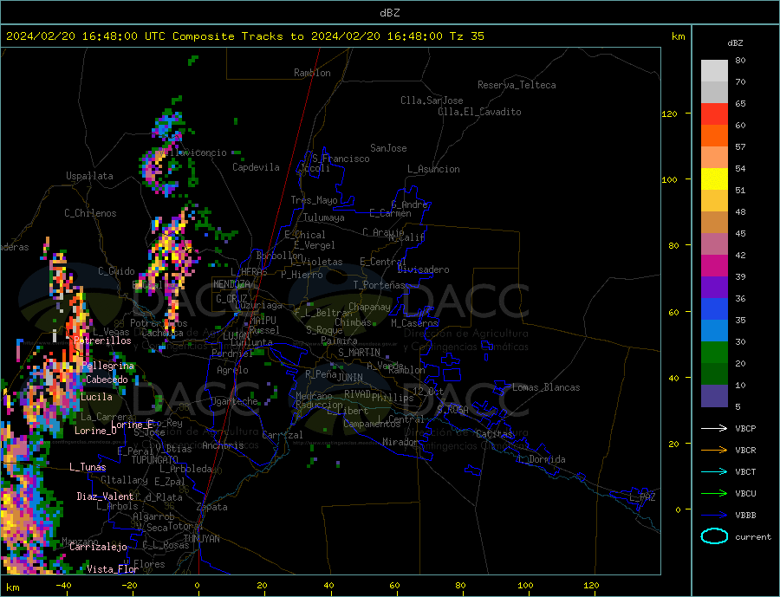Click the 'Lomas_Blancas' map label
This screenshot has width=780, height=597.
546,387
